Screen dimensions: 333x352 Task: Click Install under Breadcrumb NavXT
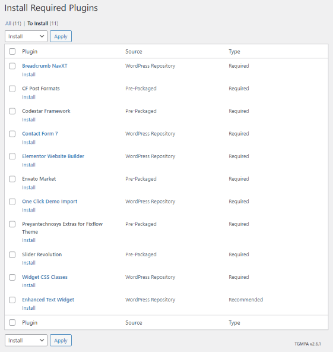point(28,74)
